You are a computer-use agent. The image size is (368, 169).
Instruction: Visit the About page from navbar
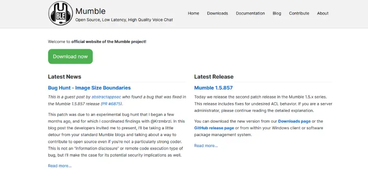[x=323, y=13]
